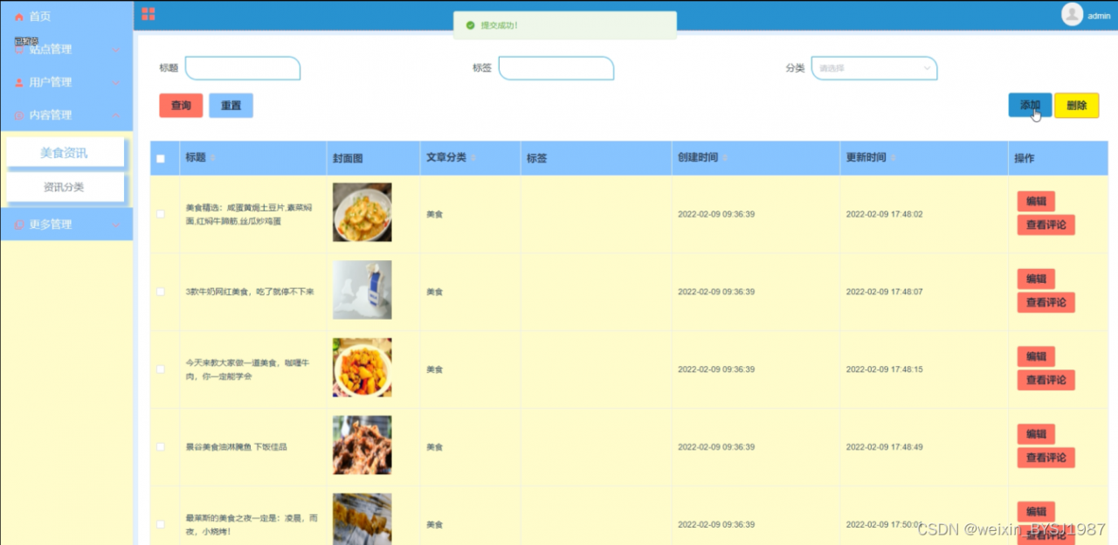1118x545 pixels.
Task: Click the 用户管理 person icon
Action: point(19,82)
